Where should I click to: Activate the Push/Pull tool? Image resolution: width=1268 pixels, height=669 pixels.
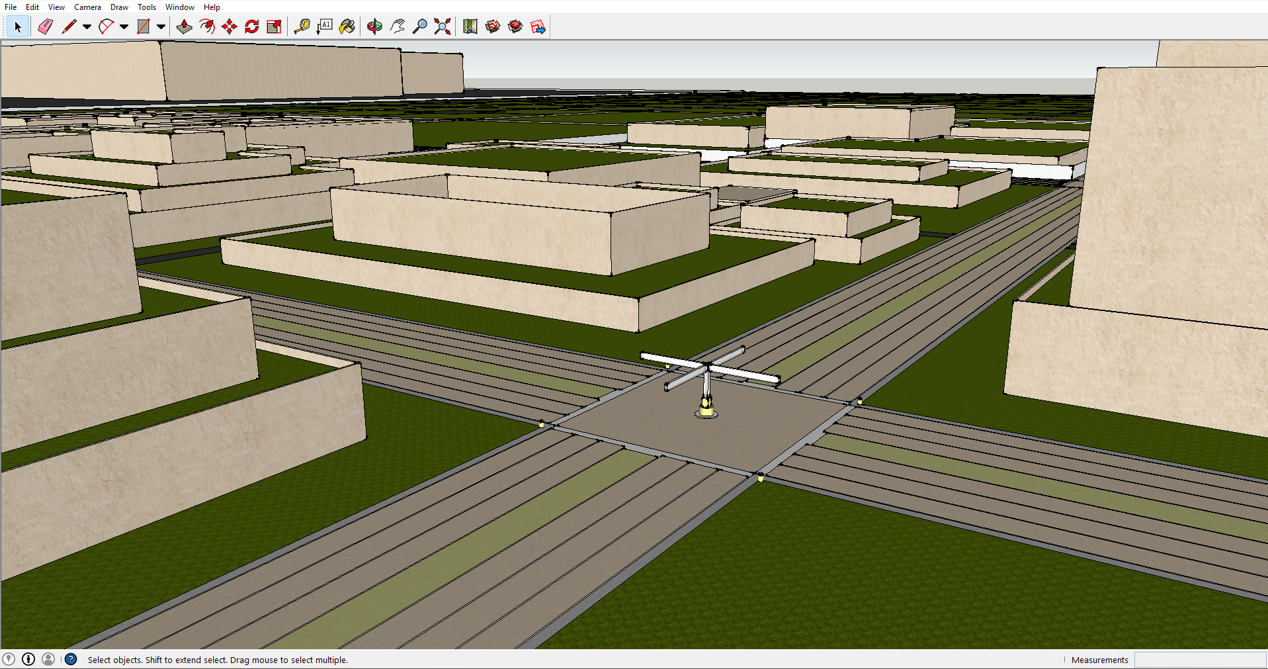tap(185, 27)
